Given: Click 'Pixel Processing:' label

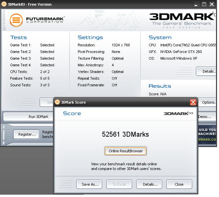Looking at the screenshot, I should (x=91, y=52).
